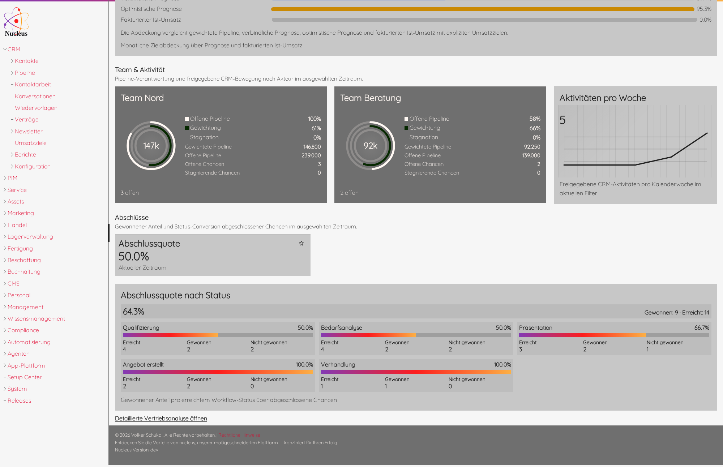Collapse the CRM tree section

point(5,49)
